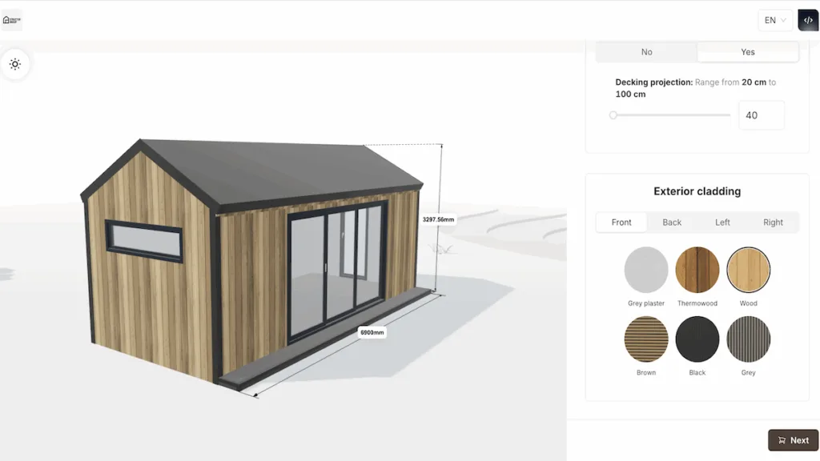Switch to the Right cladding tab

click(x=773, y=222)
